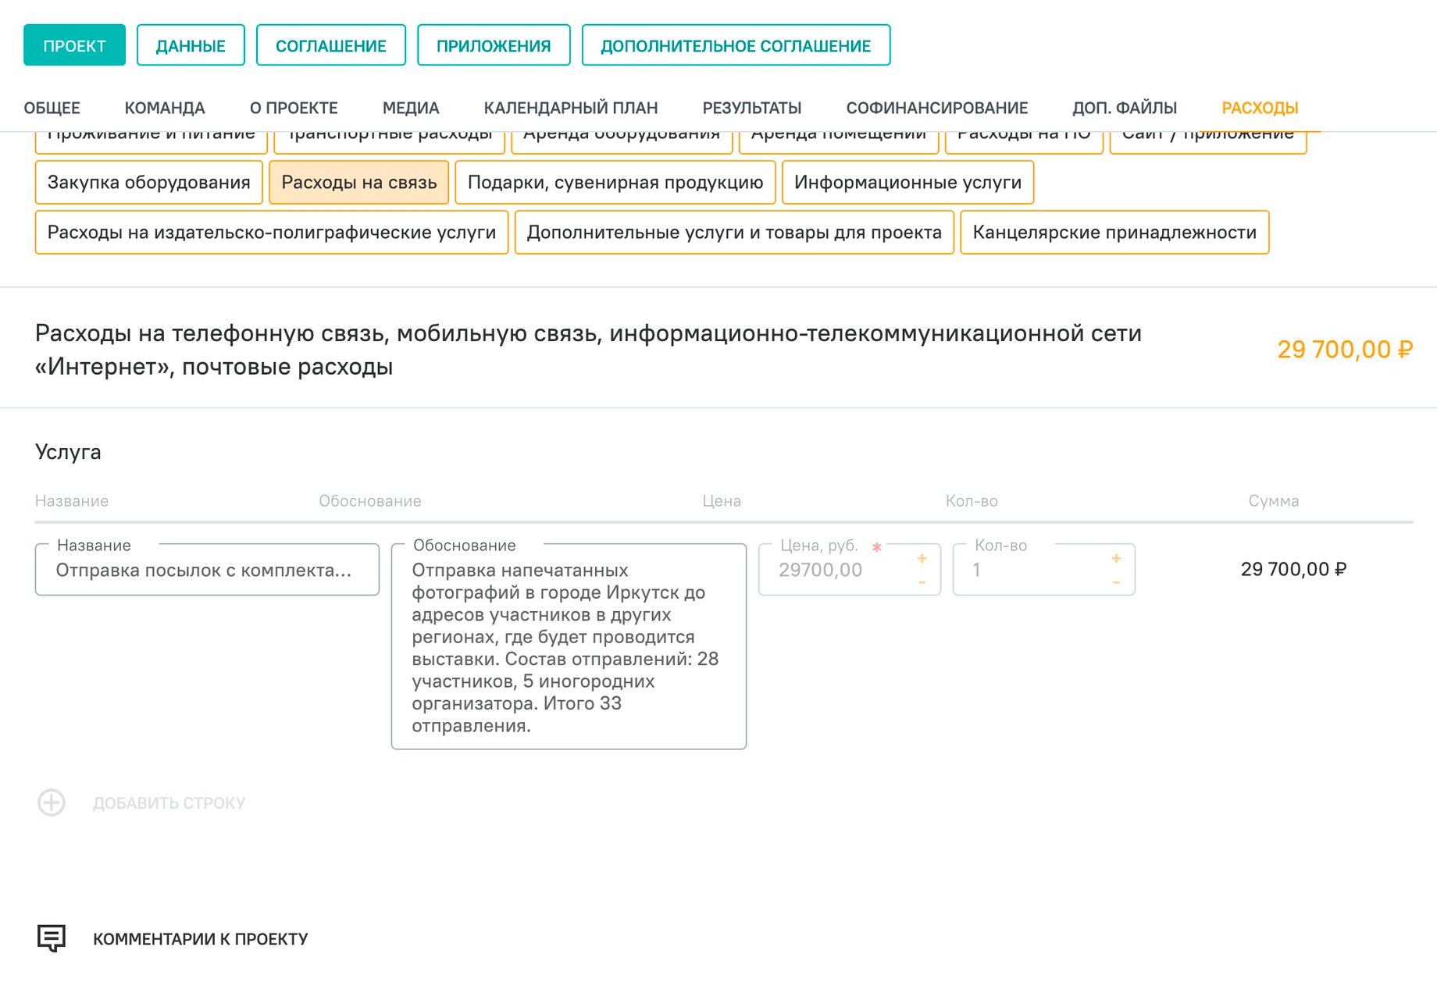The width and height of the screenshot is (1437, 996).
Task: Select Дополнительные услуги и товары для проекта
Action: [x=734, y=232]
